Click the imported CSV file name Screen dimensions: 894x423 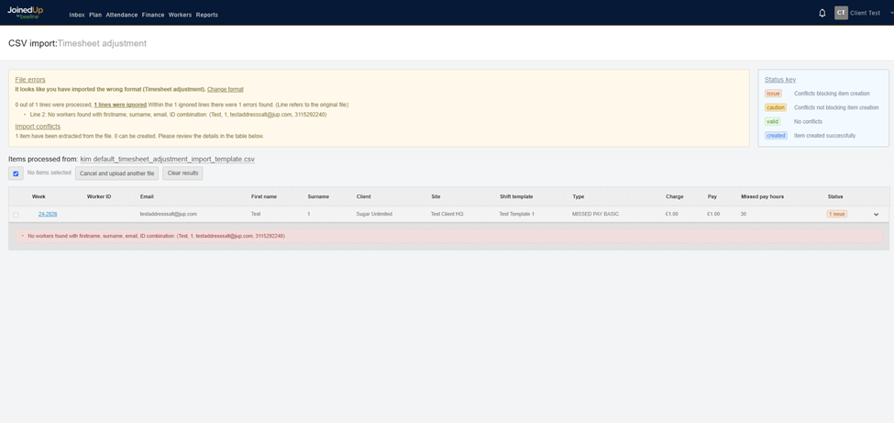click(168, 160)
